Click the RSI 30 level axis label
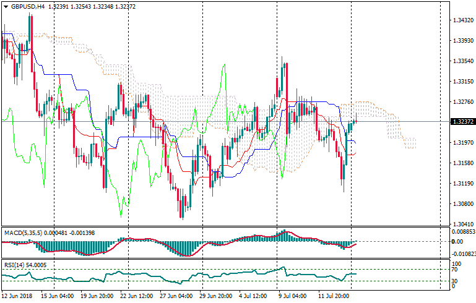Screen dimensions: 476x303 click(x=456, y=281)
